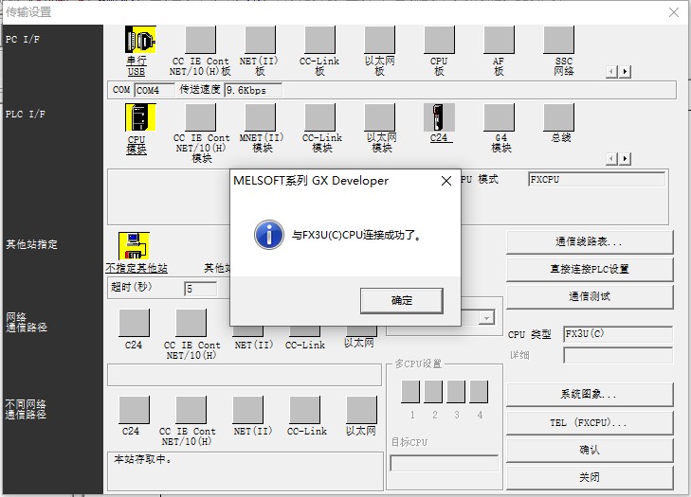The image size is (691, 497).
Task: Select the CPU board icon (CPU板)
Action: pos(440,39)
